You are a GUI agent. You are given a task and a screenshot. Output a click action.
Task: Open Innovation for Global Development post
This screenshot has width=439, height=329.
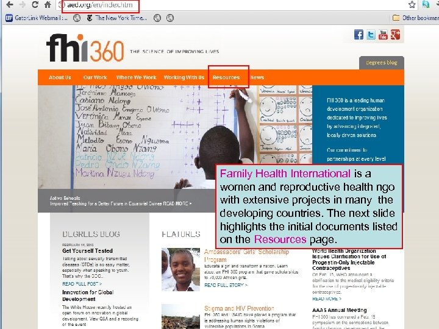[88, 295]
